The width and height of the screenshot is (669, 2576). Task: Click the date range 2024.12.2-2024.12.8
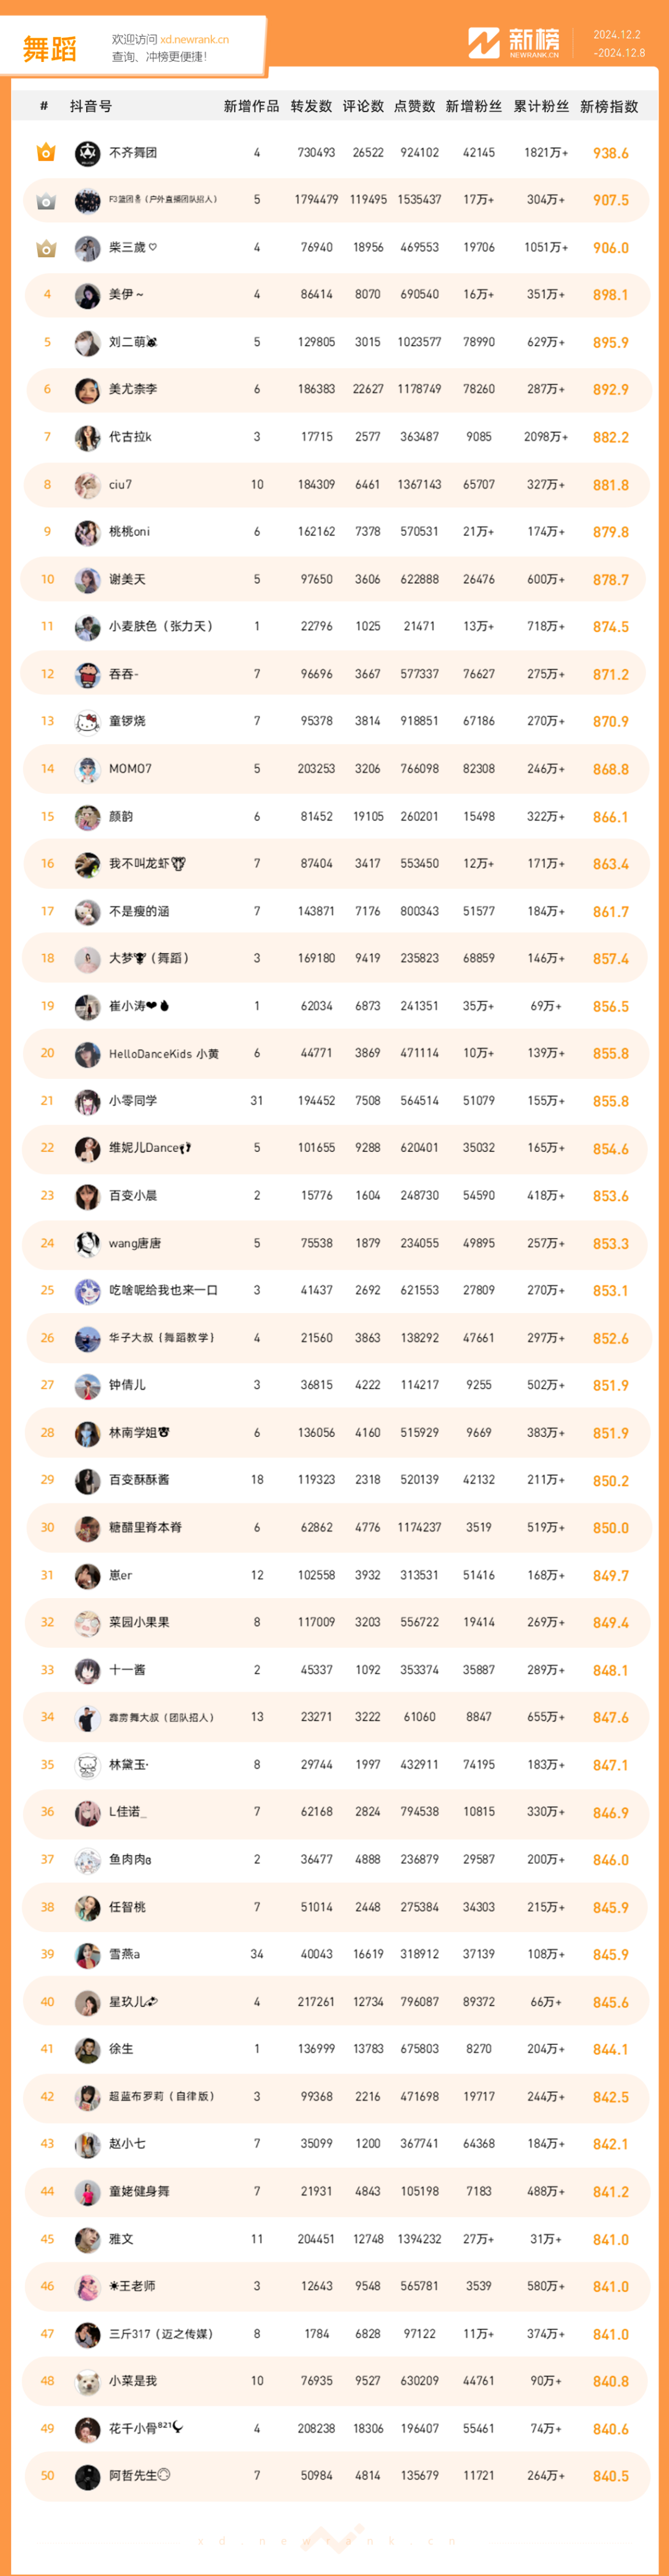point(619,43)
